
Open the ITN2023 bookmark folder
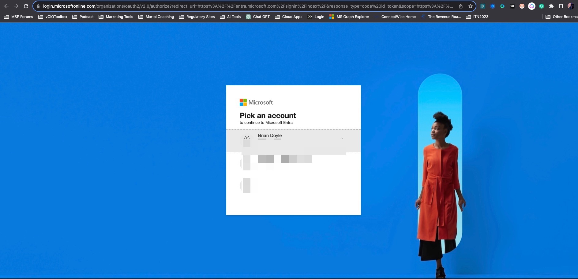tap(477, 17)
